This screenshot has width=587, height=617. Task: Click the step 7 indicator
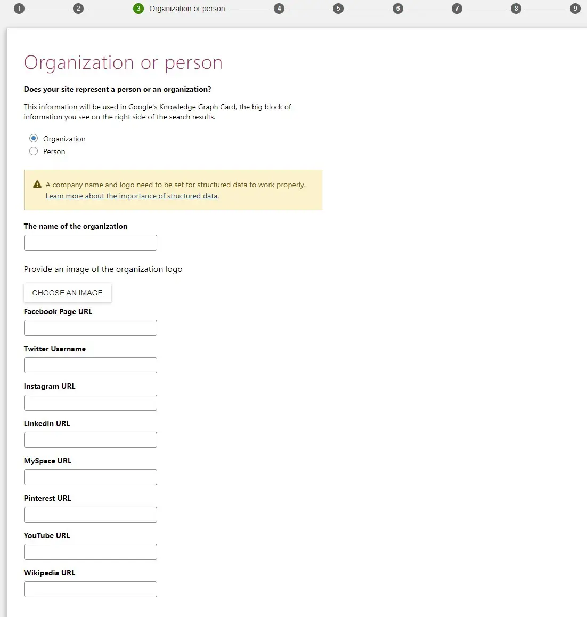click(x=457, y=8)
